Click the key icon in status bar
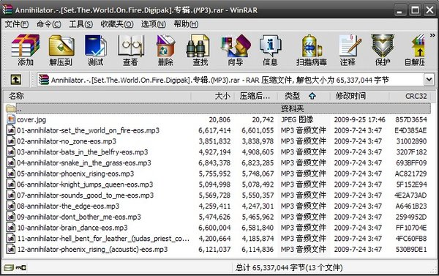439x276 pixels. tap(21, 268)
